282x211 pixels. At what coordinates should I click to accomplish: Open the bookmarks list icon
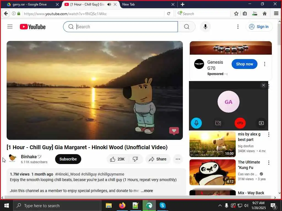point(245,13)
